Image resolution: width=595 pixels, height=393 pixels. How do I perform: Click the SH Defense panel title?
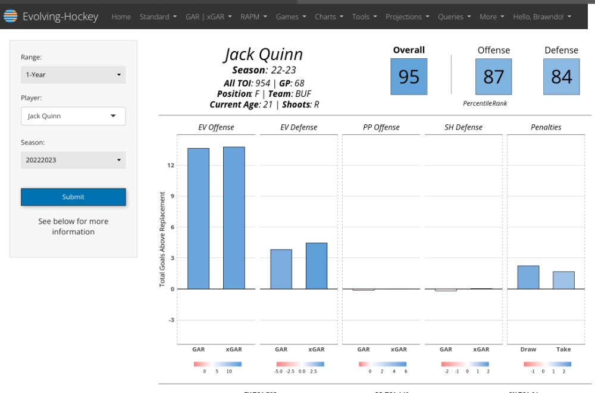464,127
